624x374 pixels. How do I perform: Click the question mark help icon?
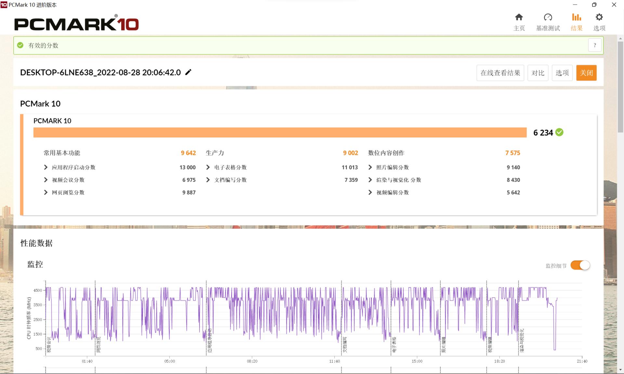(x=595, y=45)
